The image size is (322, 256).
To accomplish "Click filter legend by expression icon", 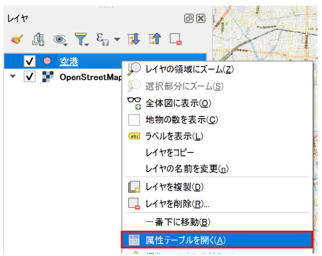I will pyautogui.click(x=103, y=39).
